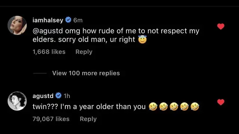The width and height of the screenshot is (239, 134).
Task: View the 1,668 likes list
Action: (x=49, y=52)
